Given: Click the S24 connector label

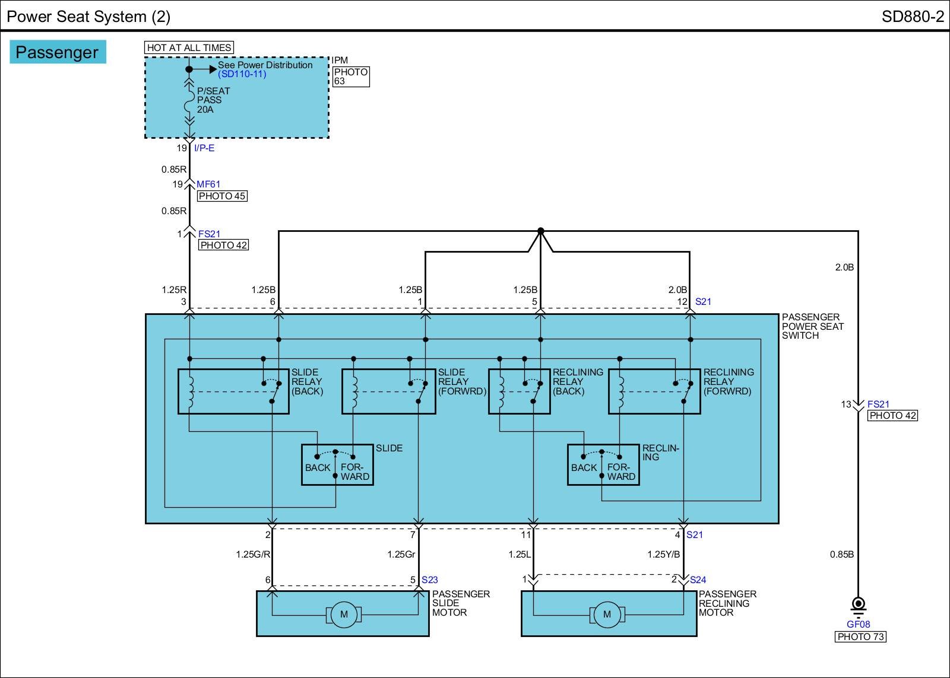Looking at the screenshot, I should tap(698, 580).
